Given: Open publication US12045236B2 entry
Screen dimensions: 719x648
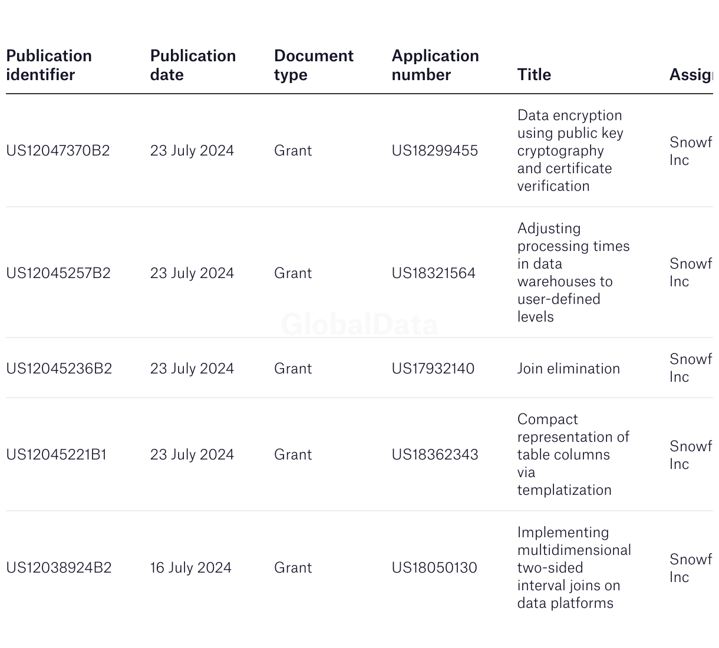Looking at the screenshot, I should [59, 369].
